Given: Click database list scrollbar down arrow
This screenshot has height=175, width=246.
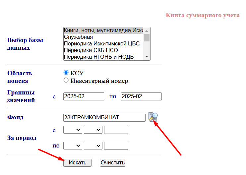Looking at the screenshot, I should [x=147, y=57].
